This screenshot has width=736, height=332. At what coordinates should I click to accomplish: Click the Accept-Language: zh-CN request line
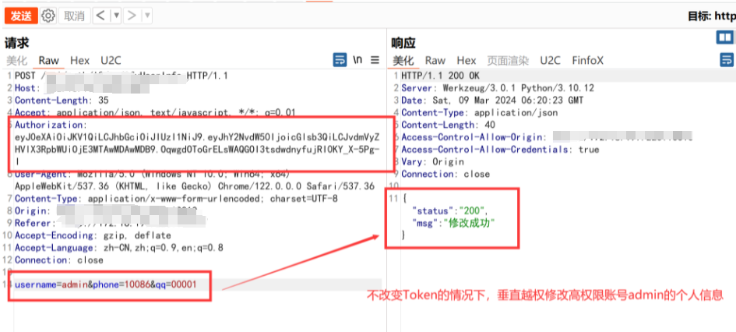(x=118, y=248)
